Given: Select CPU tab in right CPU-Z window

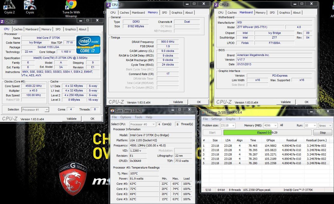Looking at the screenshot, I should point(221,13).
